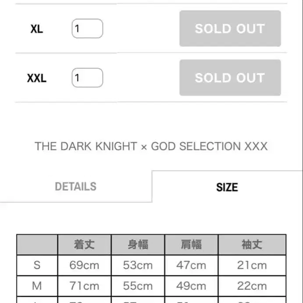303x303 pixels.
Task: Switch to the DETAILS tab
Action: click(x=75, y=186)
